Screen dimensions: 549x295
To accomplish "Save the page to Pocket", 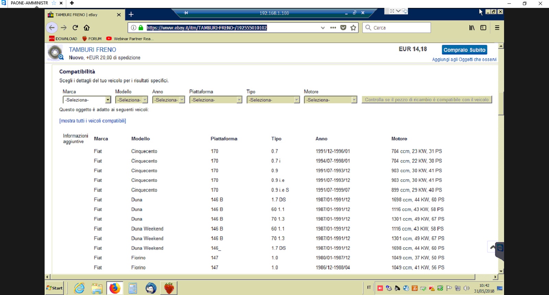I will click(x=343, y=28).
